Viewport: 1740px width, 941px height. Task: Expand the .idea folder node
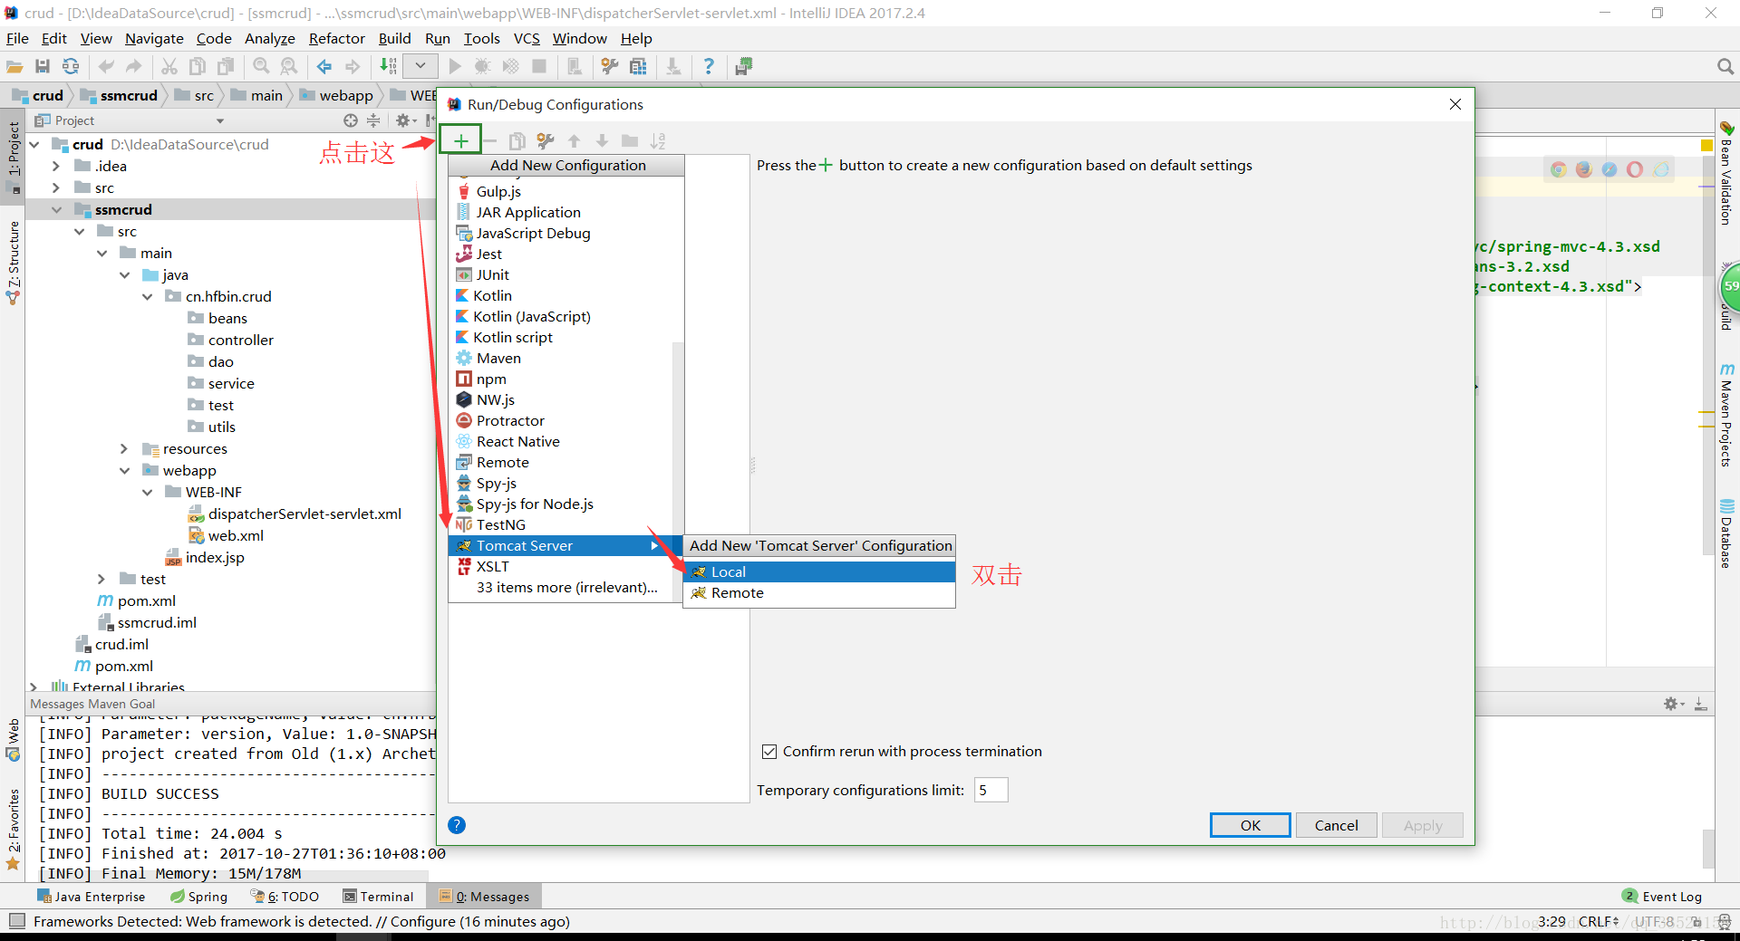click(x=56, y=166)
